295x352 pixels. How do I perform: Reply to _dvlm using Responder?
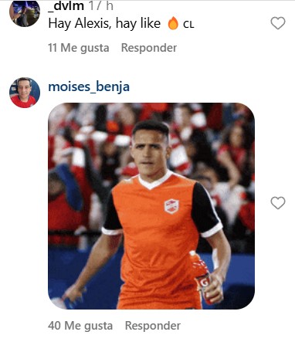(149, 48)
